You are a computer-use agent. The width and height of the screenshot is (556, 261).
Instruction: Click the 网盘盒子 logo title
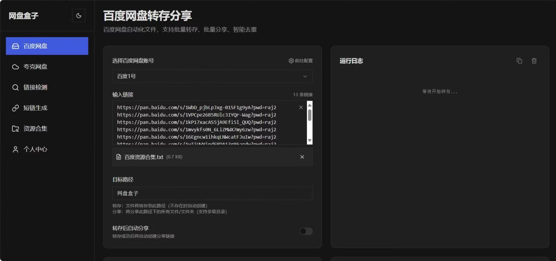point(24,16)
